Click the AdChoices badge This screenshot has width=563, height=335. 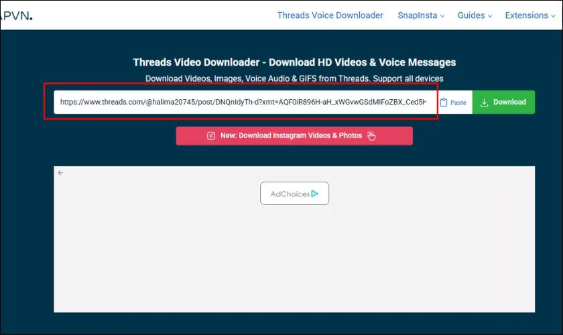tap(294, 194)
